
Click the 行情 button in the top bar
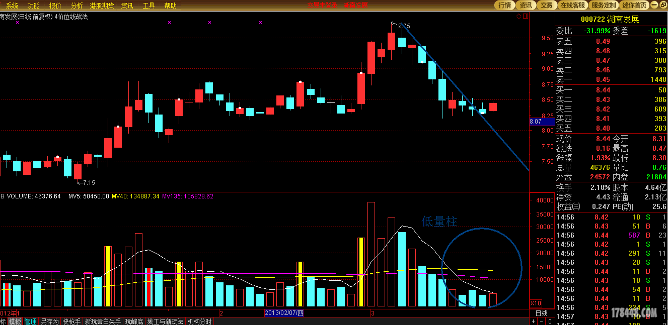504,5
